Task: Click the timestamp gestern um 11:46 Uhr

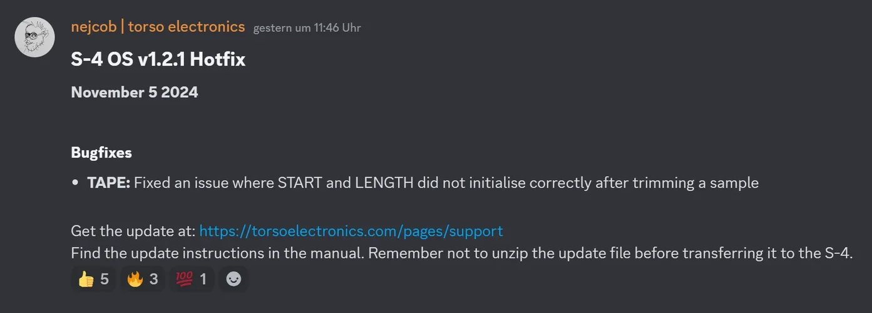Action: click(x=307, y=28)
